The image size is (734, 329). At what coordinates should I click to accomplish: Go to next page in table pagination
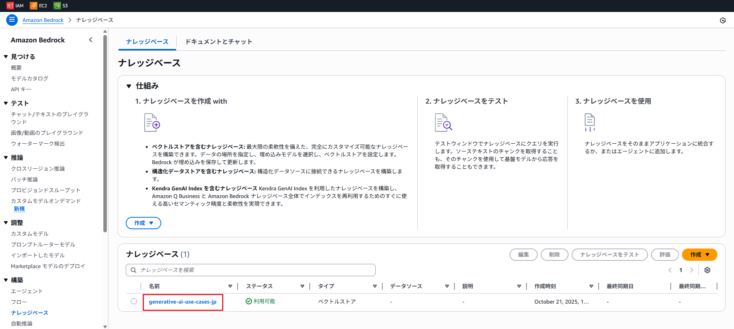coord(691,270)
